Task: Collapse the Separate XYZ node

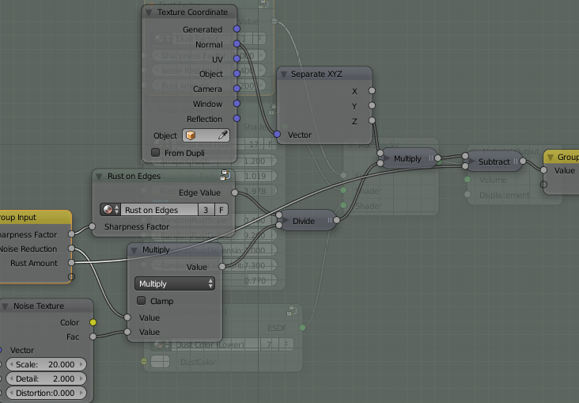Action: point(284,74)
